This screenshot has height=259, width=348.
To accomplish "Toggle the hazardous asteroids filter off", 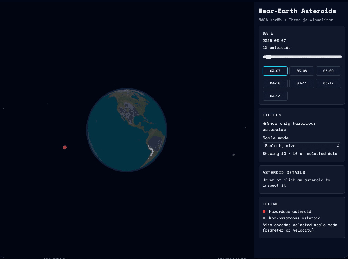I will point(264,123).
